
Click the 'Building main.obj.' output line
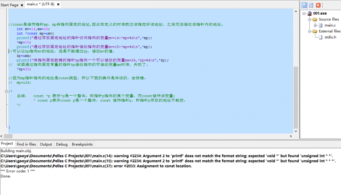click(16, 151)
